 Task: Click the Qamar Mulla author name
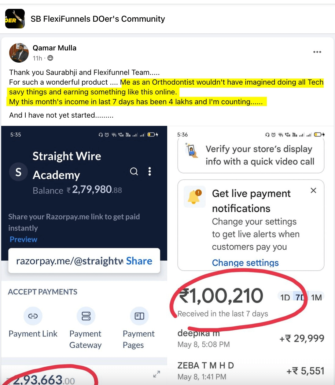click(x=54, y=48)
